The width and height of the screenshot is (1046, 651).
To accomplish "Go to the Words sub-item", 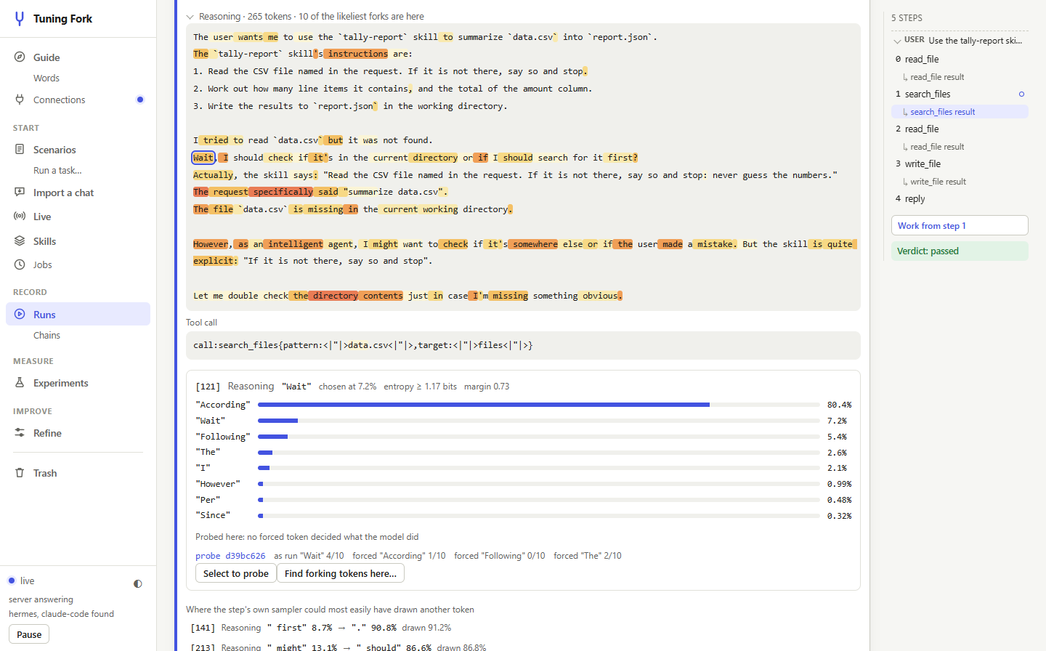I will 46,78.
